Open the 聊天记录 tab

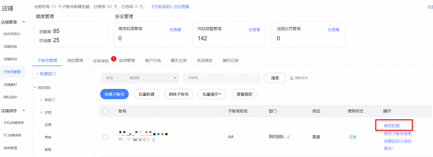(179, 61)
